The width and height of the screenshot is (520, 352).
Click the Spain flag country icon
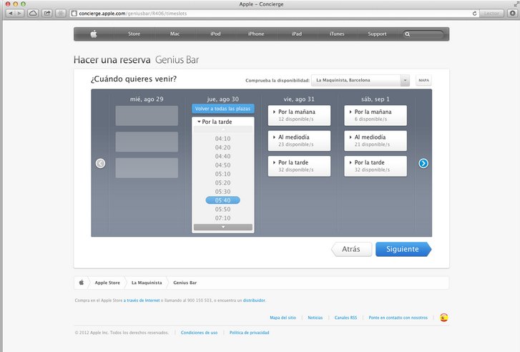[444, 317]
